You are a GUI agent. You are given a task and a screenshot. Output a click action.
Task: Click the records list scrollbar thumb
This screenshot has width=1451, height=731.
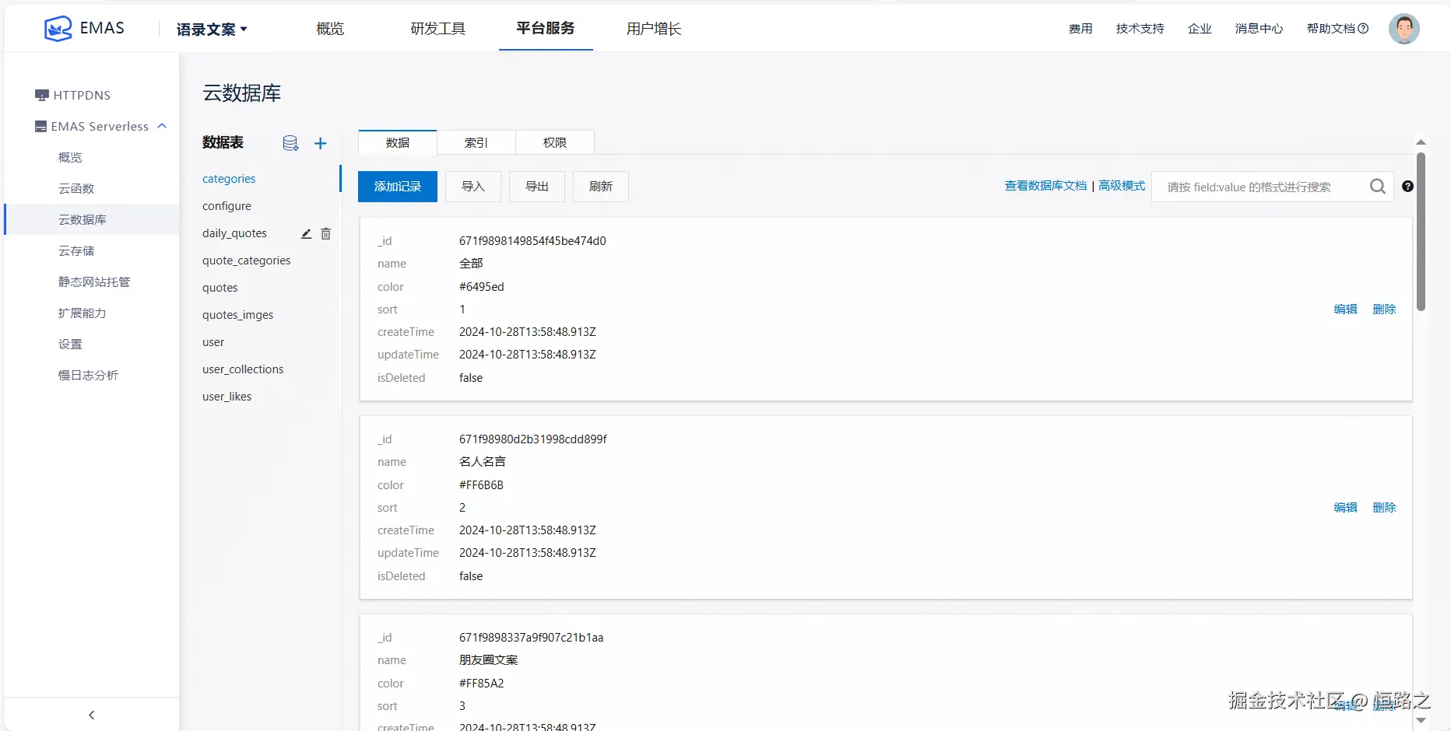[1421, 232]
